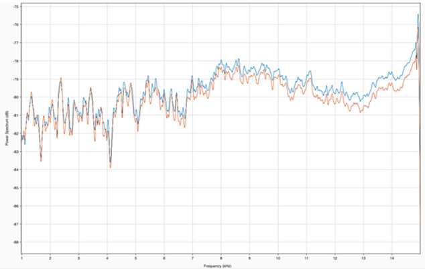Click the orange curve minimum near 13 kHz
The width and height of the screenshot is (425, 269).
point(361,111)
